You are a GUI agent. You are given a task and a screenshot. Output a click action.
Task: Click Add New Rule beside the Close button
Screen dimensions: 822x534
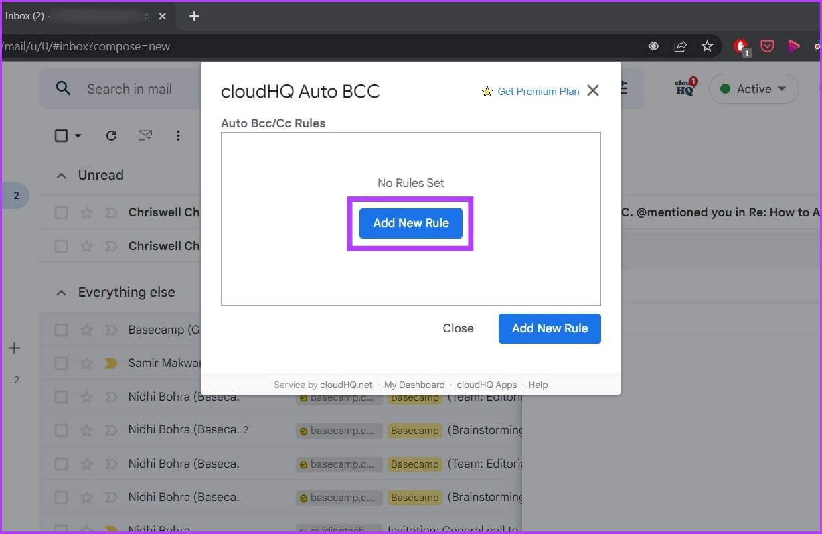[x=550, y=328]
